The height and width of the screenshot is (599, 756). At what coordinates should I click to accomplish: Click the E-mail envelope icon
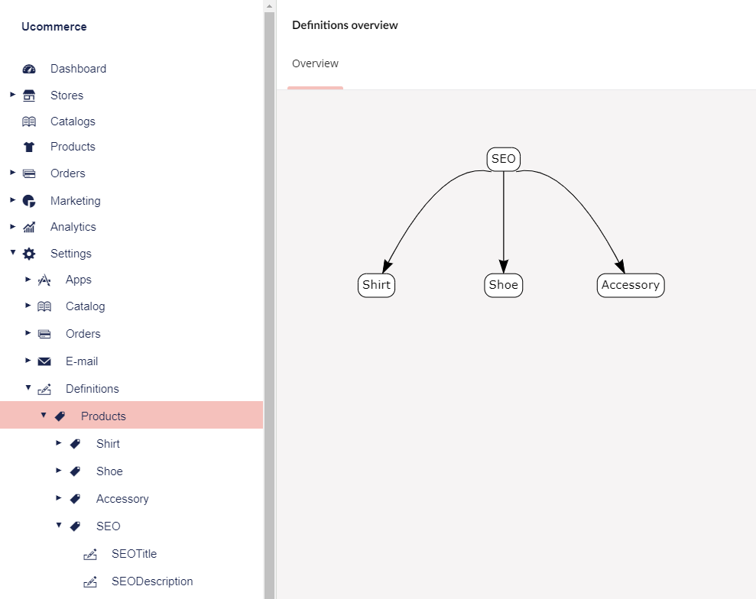[x=44, y=361]
